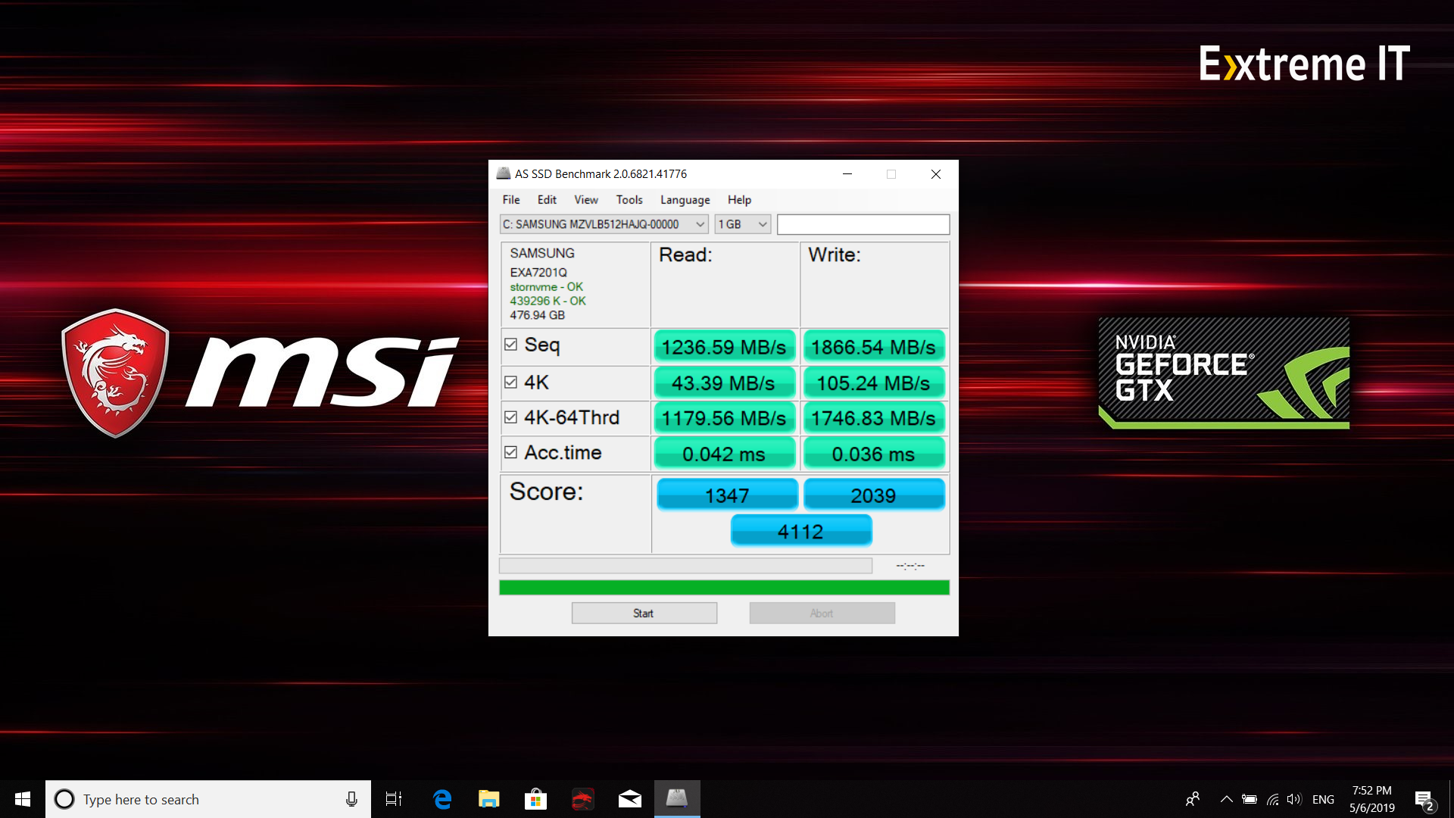Click 4K write result 105.24 MB/s

873,383
